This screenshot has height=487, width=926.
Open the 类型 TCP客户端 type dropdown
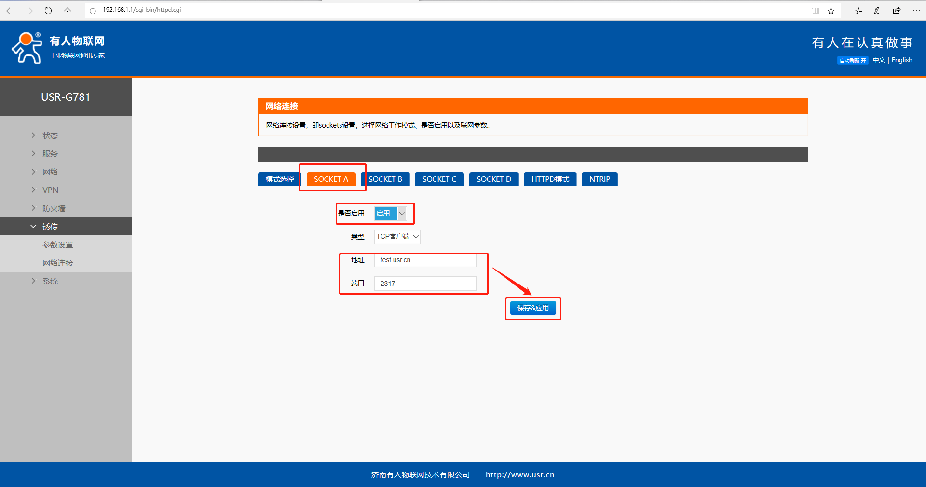[397, 237]
